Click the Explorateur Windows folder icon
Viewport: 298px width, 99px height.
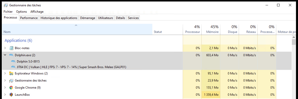pos(11,73)
